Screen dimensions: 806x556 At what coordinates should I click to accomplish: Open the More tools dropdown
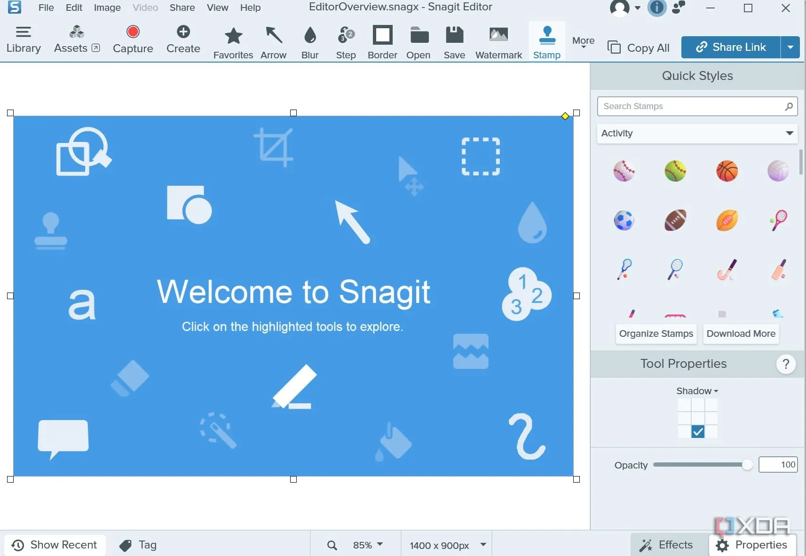click(x=583, y=42)
